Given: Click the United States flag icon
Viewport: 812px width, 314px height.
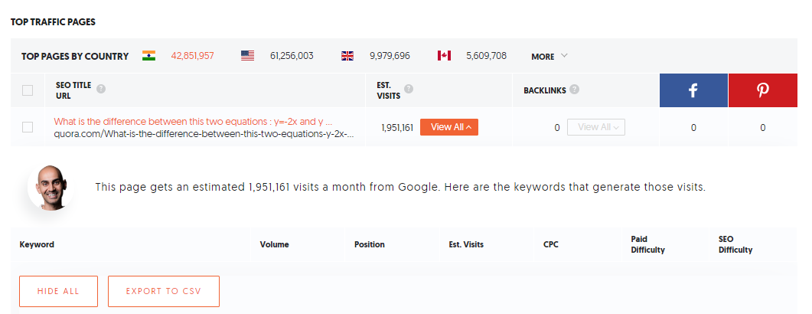Looking at the screenshot, I should [247, 56].
